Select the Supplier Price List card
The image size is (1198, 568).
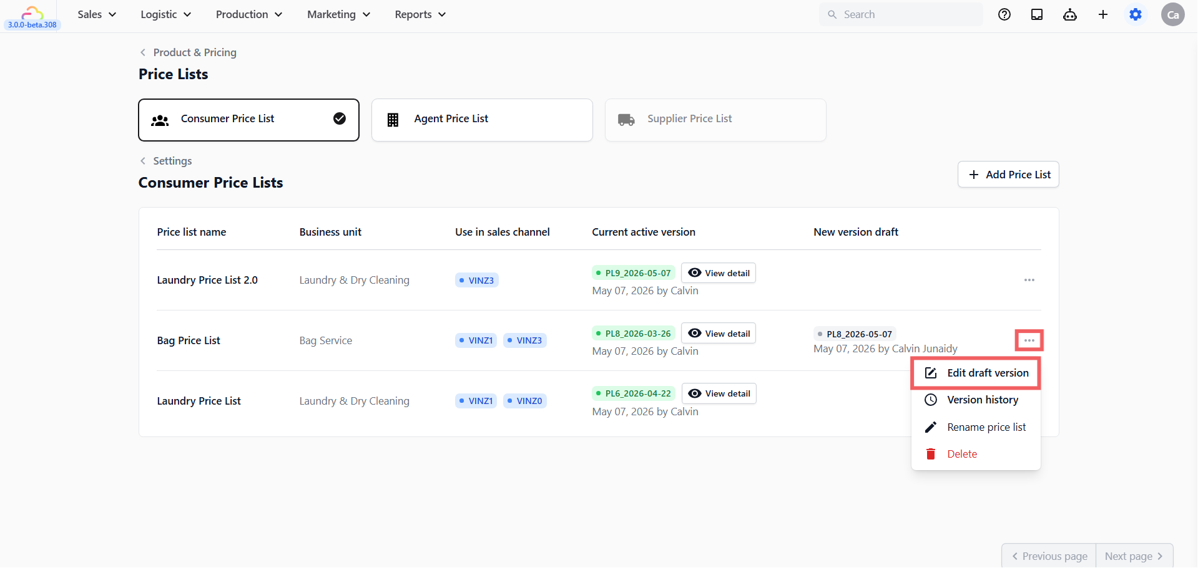715,120
